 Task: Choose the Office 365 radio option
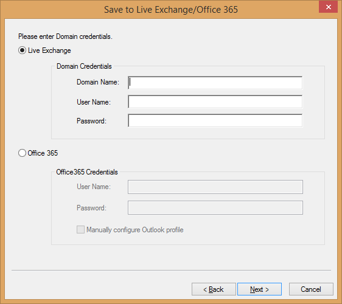(22, 153)
